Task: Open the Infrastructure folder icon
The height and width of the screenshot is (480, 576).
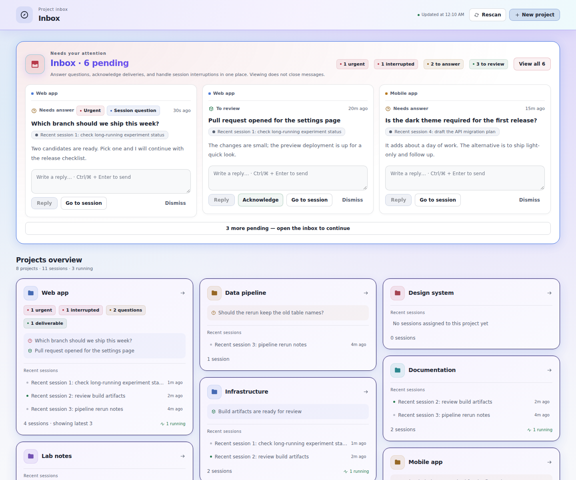Action: click(214, 392)
